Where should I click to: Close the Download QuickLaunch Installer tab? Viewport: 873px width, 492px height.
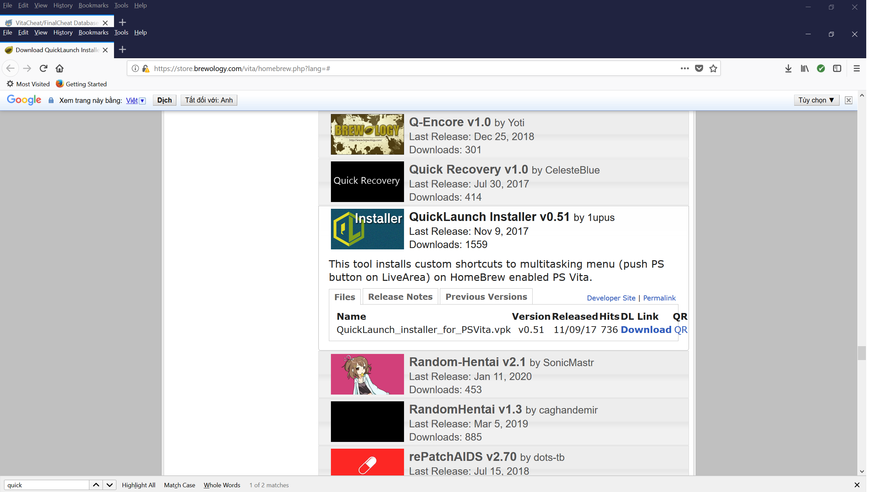tap(105, 50)
